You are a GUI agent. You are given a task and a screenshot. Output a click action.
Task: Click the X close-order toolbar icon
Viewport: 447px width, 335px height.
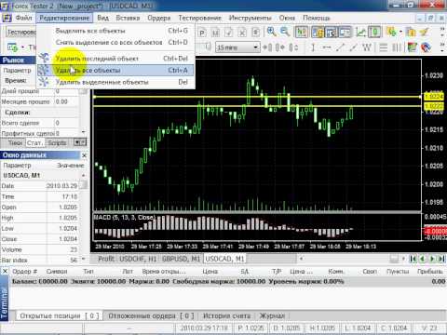pos(242,33)
